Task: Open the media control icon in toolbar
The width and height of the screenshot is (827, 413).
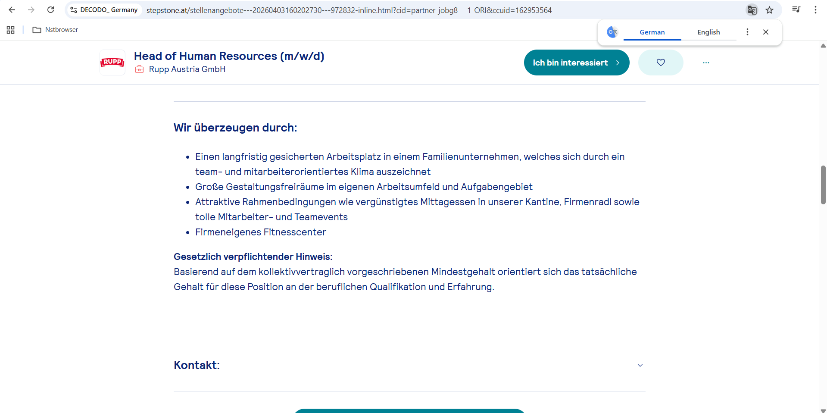Action: coord(796,10)
